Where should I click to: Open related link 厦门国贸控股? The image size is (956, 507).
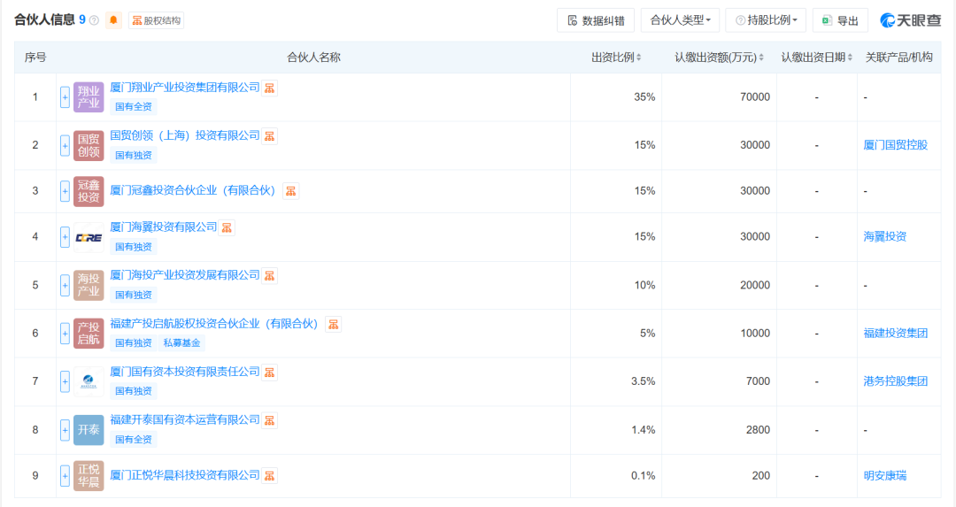point(895,145)
